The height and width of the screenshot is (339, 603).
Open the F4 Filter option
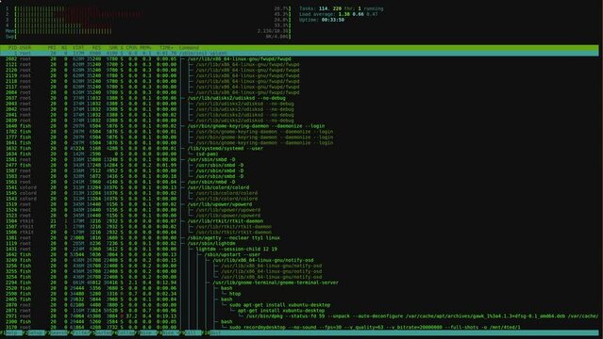tap(79, 332)
